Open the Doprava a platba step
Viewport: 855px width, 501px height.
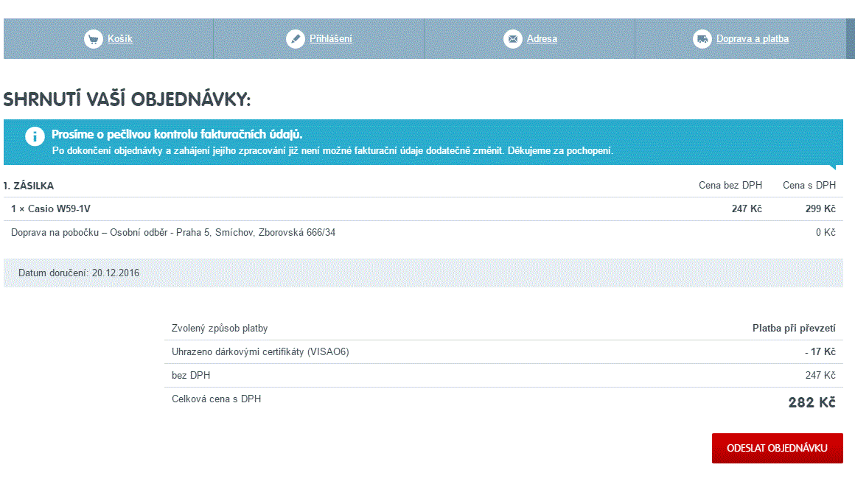click(752, 39)
